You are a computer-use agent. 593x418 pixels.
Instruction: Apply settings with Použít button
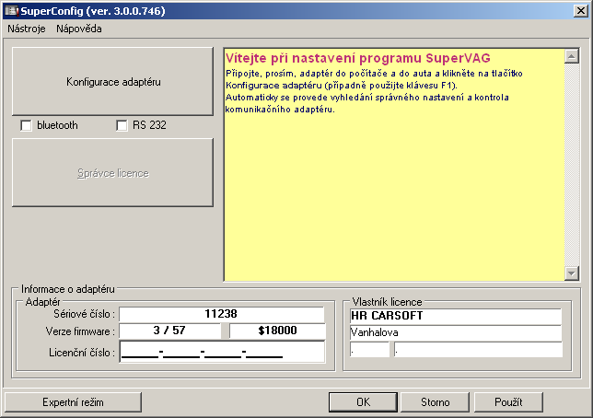(x=508, y=402)
